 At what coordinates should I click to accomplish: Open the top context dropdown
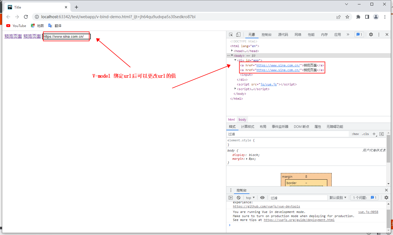pyautogui.click(x=250, y=198)
